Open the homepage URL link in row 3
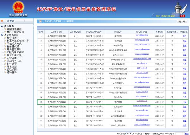Viewport: 190px width, 135px height. coord(142,44)
